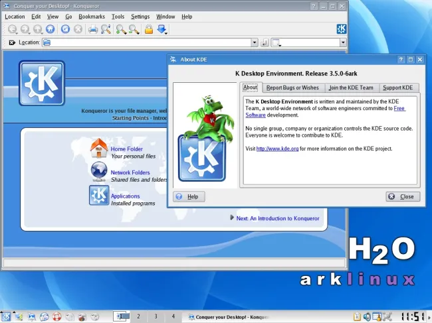Open the Tools menu
The width and height of the screenshot is (432, 323).
coord(118,17)
